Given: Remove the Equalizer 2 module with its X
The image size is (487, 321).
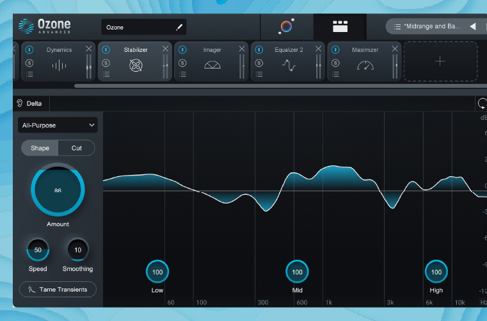Looking at the screenshot, I should click(318, 49).
